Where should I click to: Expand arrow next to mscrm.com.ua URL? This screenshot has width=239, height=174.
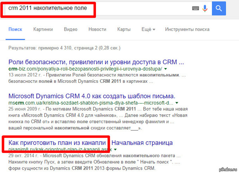coord(177,103)
